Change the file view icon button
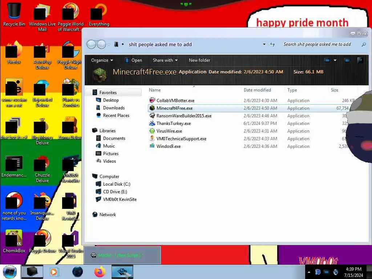Screen dimensions: 372x279 tap(327, 60)
